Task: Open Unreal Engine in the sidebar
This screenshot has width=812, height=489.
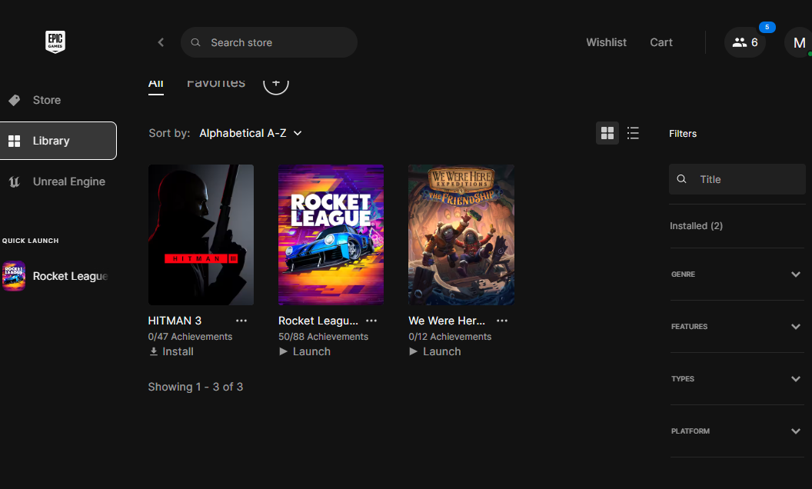Action: 58,181
